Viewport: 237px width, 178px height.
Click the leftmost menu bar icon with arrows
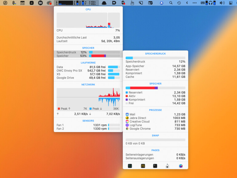point(5,3)
